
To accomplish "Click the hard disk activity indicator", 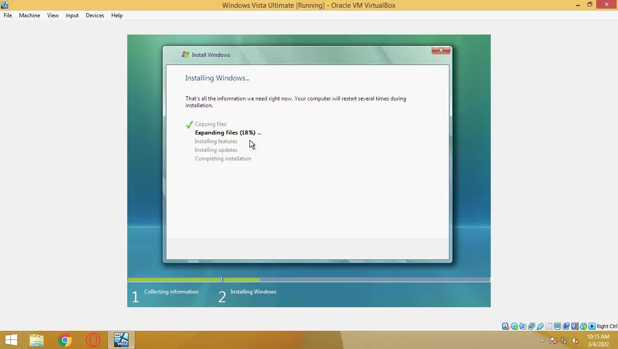I will [505, 326].
